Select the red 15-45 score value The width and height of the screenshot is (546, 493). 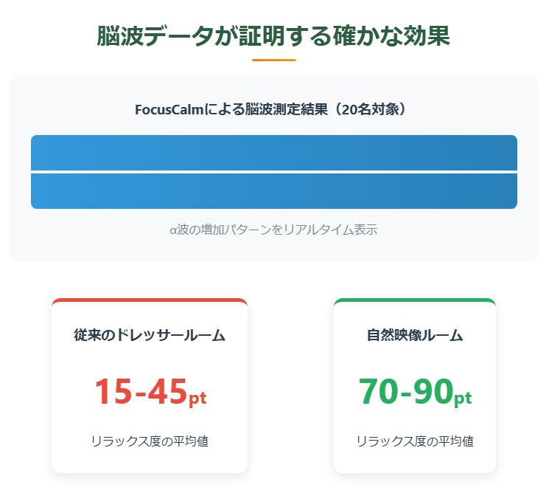(140, 392)
